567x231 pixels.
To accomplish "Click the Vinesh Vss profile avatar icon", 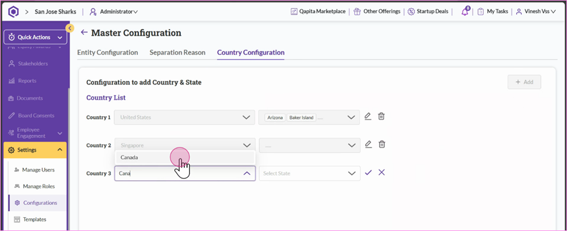I will [x=519, y=11].
